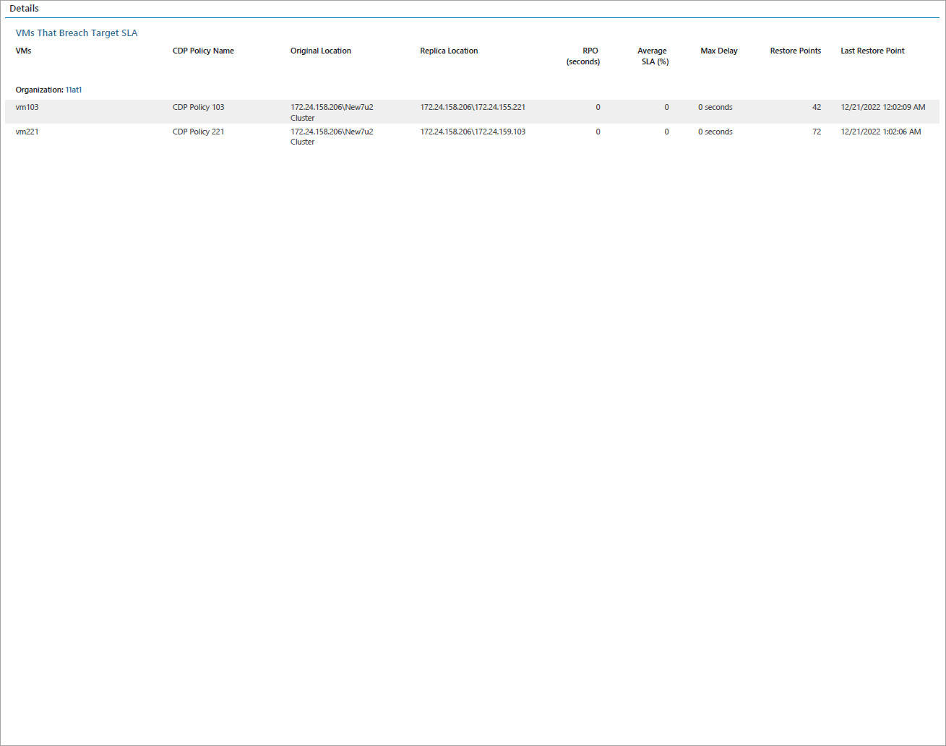
Task: Sort by the Last Restore Point column
Action: click(872, 51)
